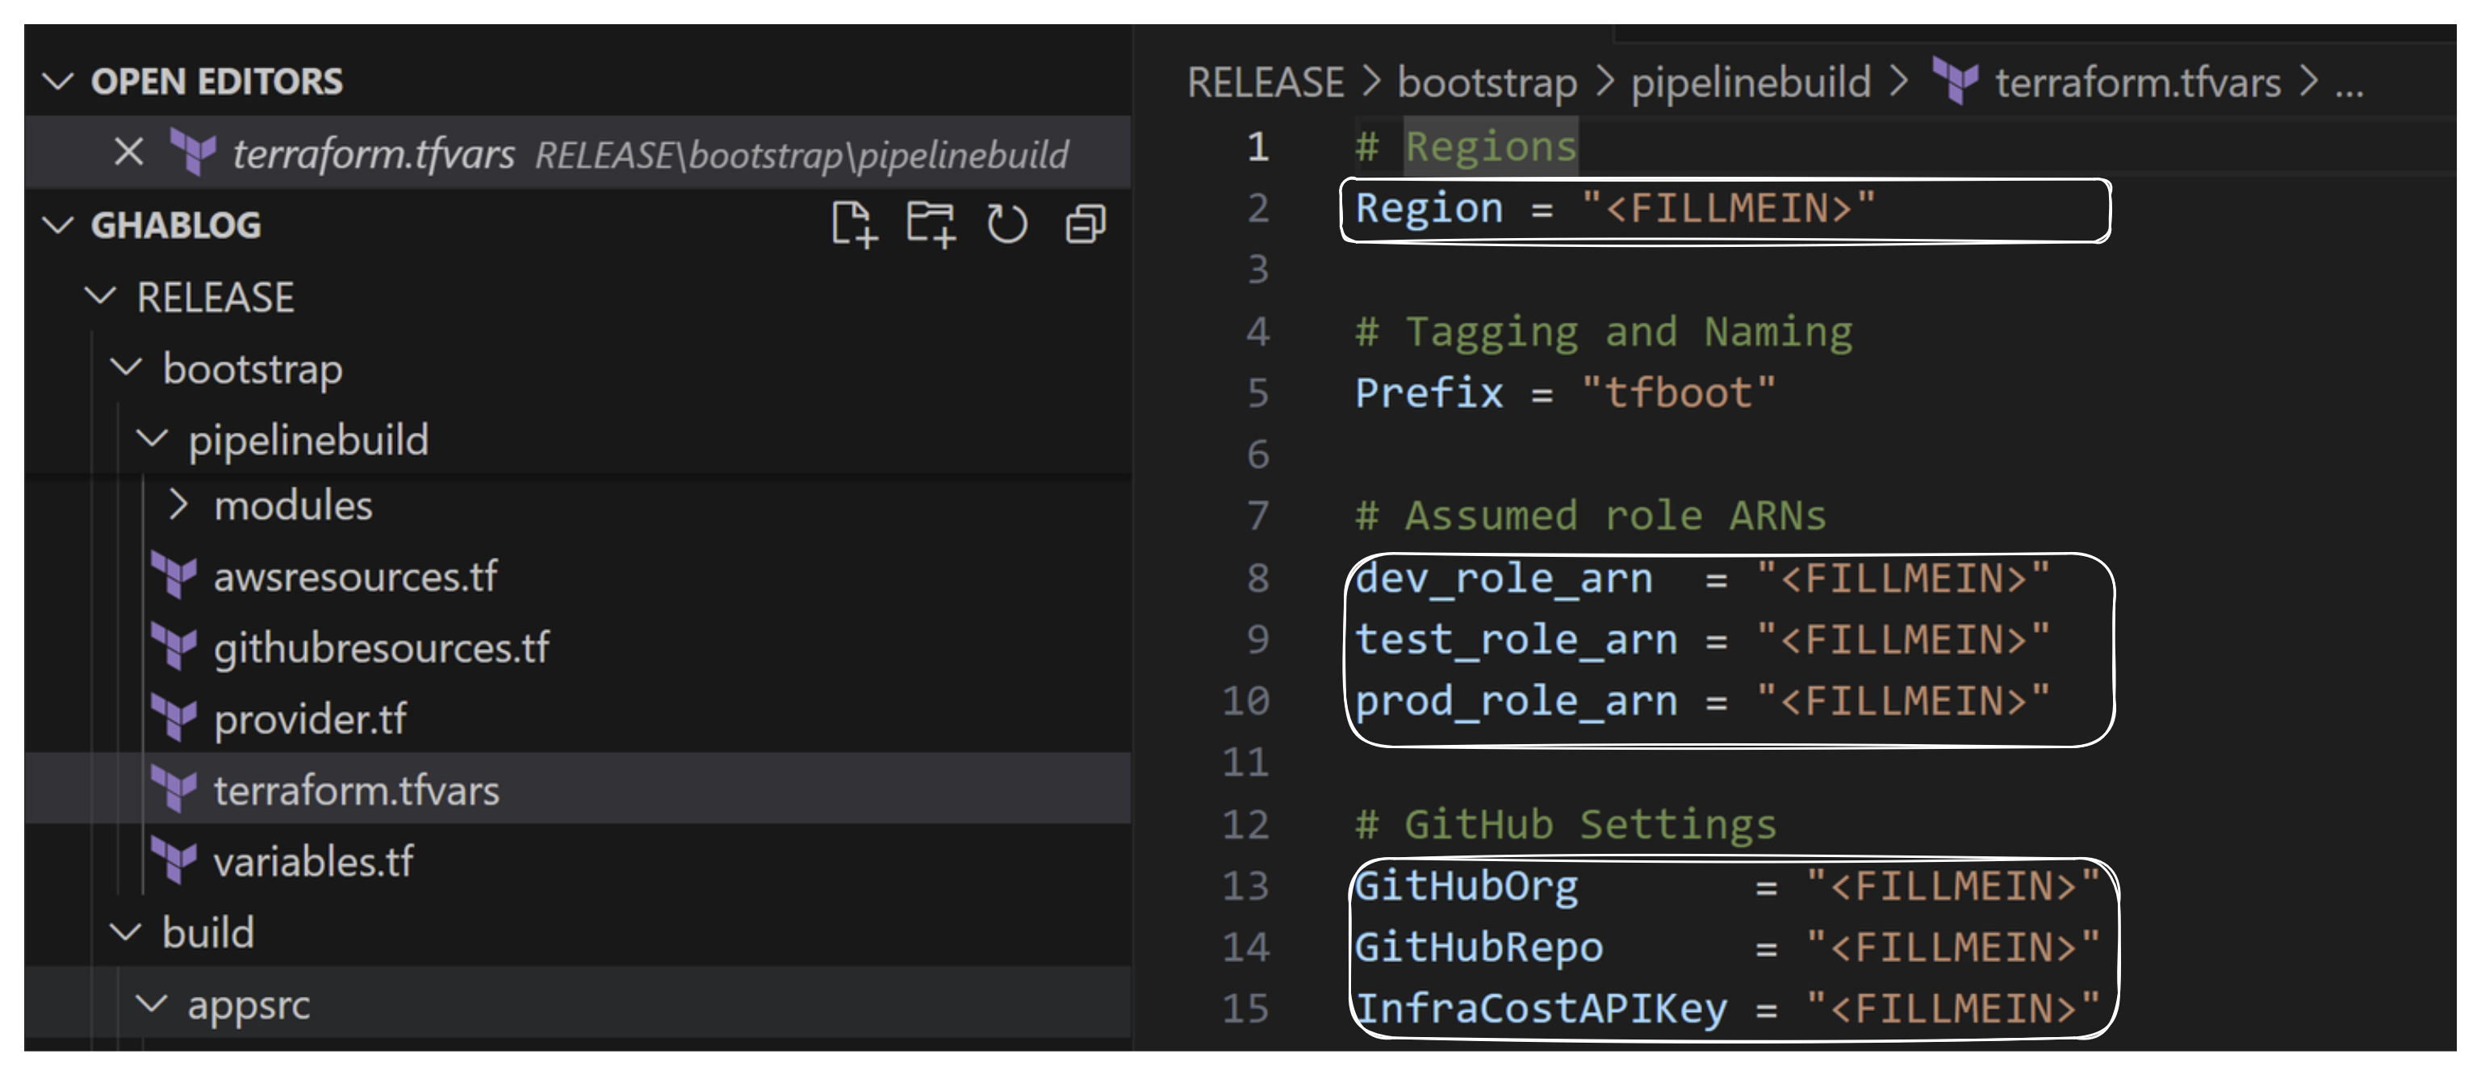
Task: Click the Terraform icon next to awsresources.tf
Action: click(x=176, y=577)
